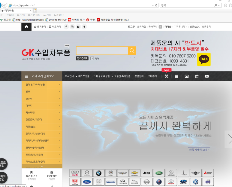Expand 현대 & 기아차 부품 category

point(42,84)
